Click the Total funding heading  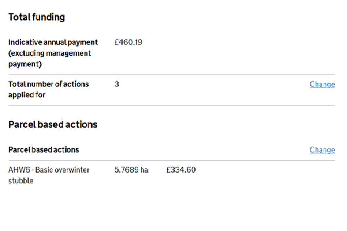coord(37,17)
